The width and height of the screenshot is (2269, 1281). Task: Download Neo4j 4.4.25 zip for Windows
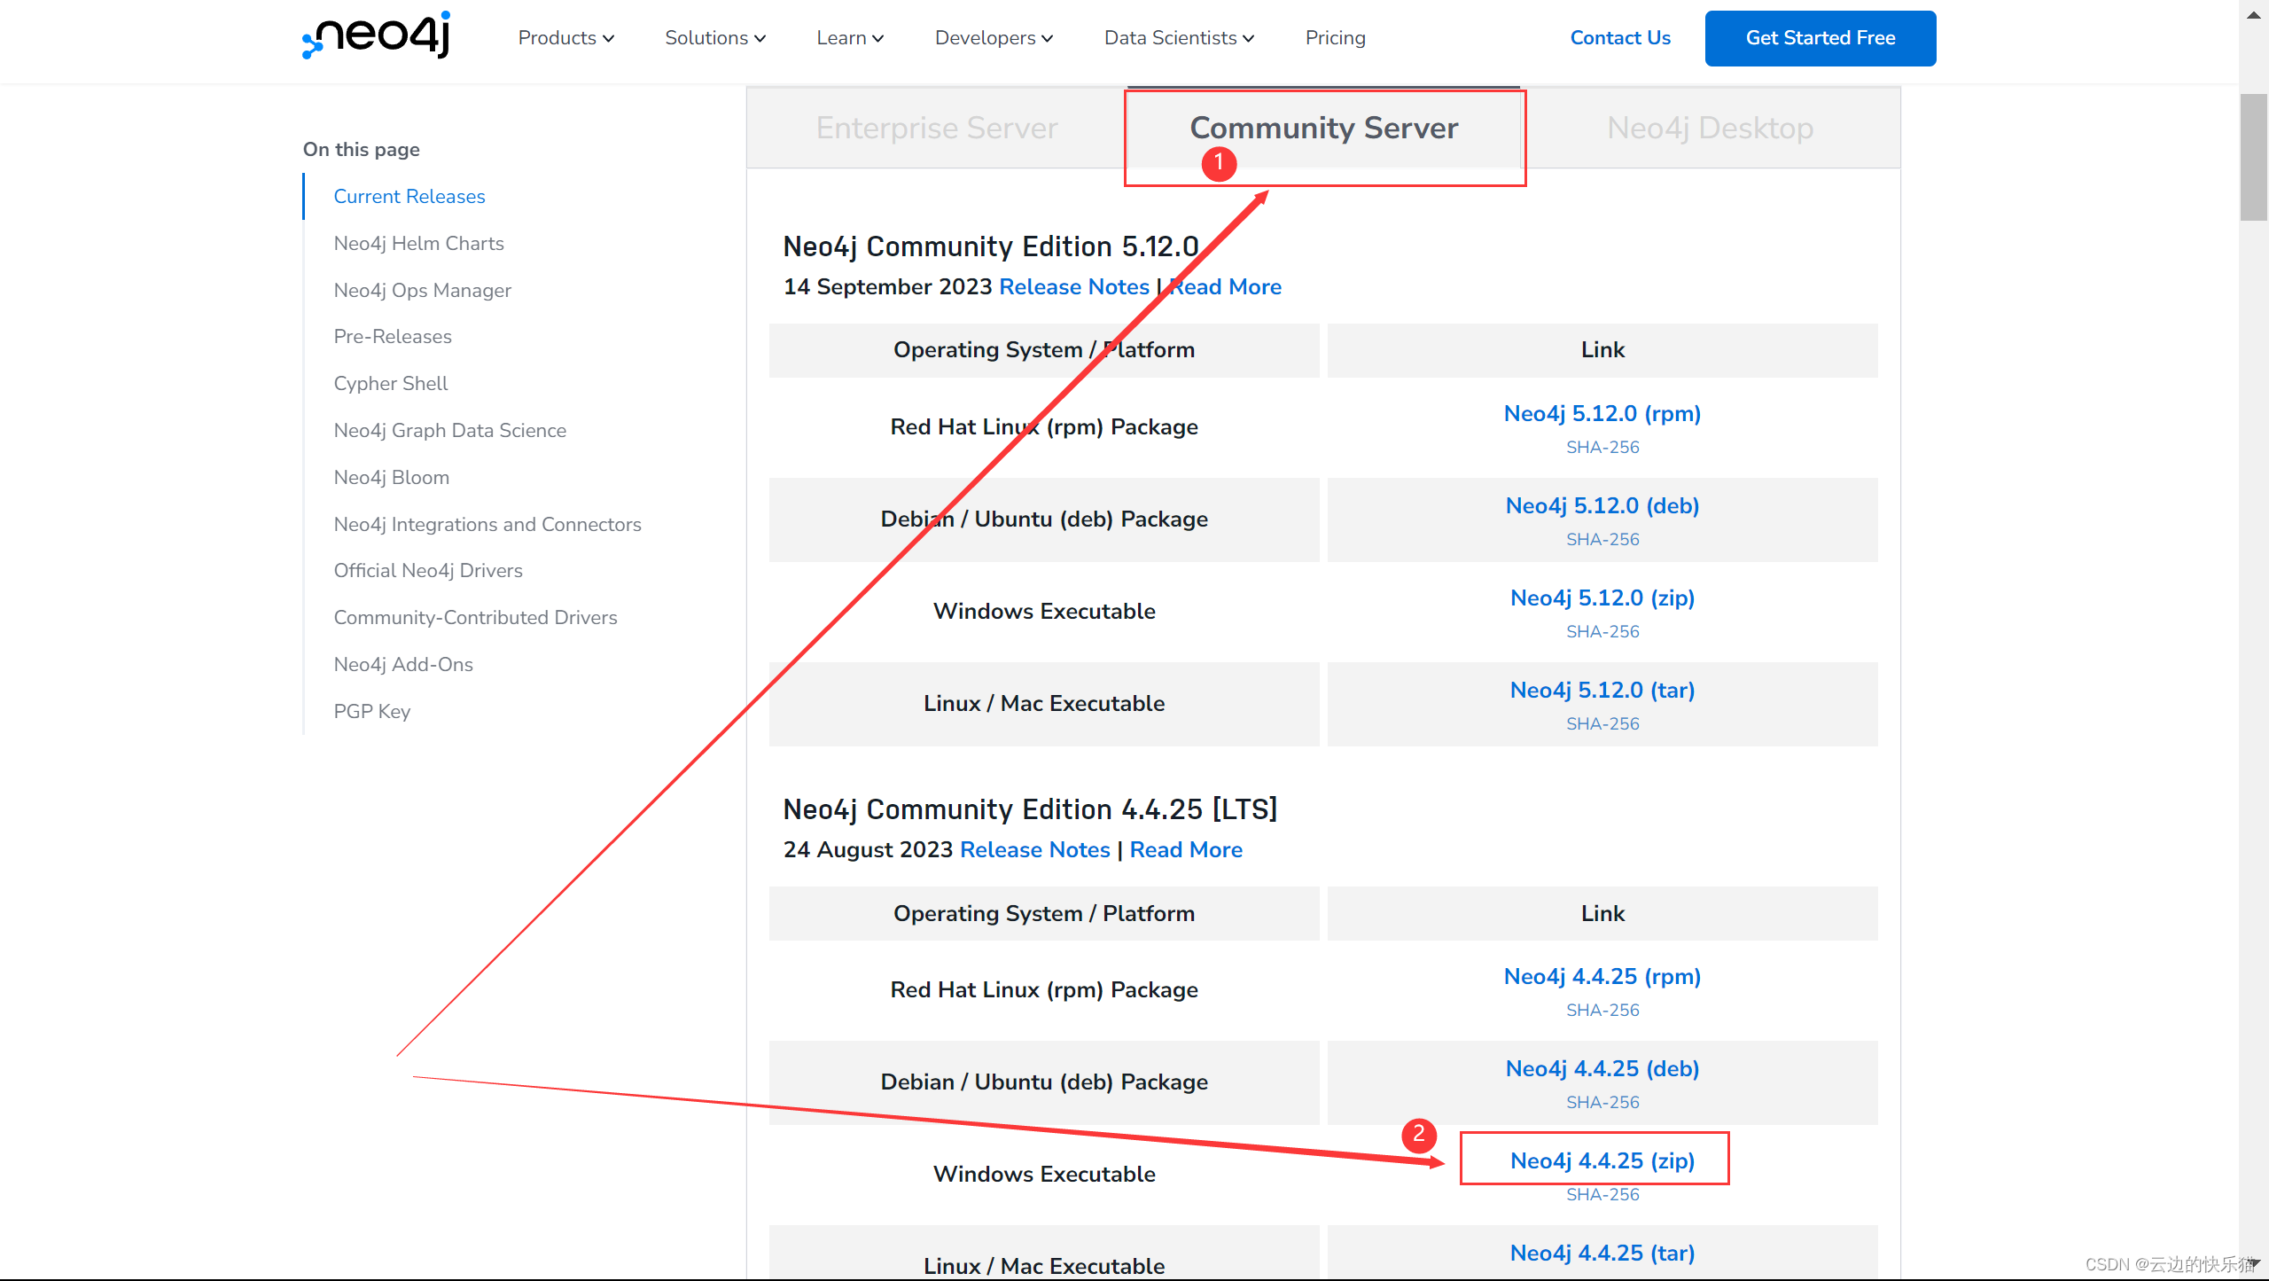1602,1160
